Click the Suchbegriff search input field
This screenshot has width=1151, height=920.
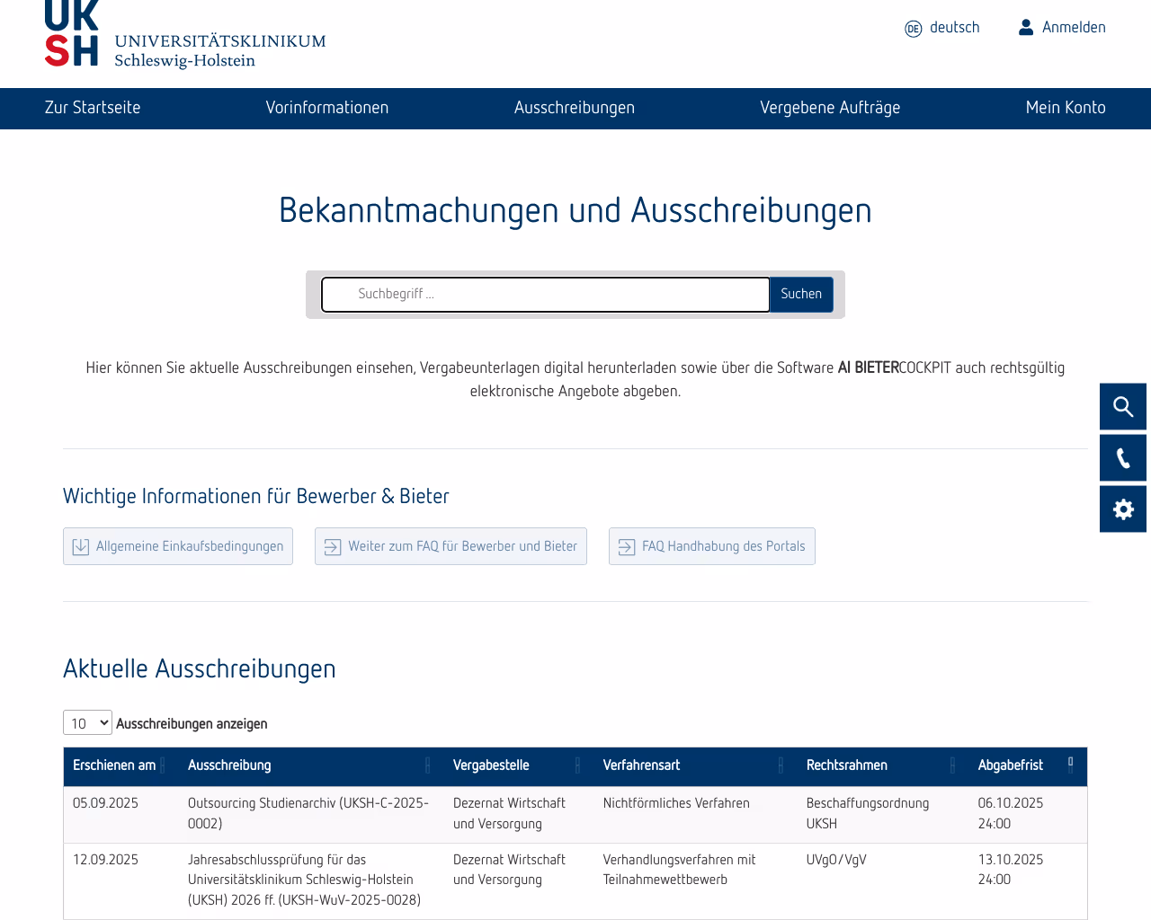545,294
